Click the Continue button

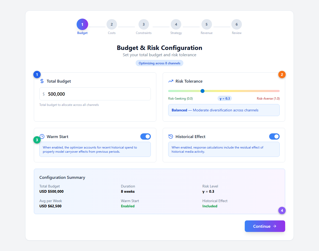[x=265, y=226]
